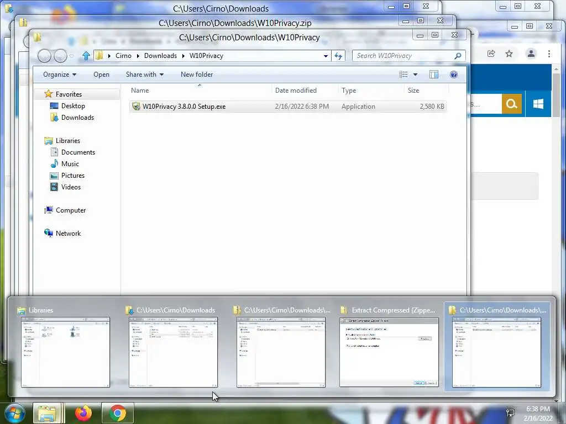Image resolution: width=566 pixels, height=424 pixels.
Task: Click the Chrome share page icon
Action: click(491, 54)
